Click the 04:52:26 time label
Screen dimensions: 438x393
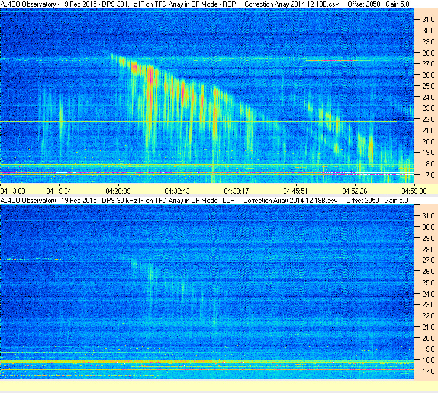[355, 191]
